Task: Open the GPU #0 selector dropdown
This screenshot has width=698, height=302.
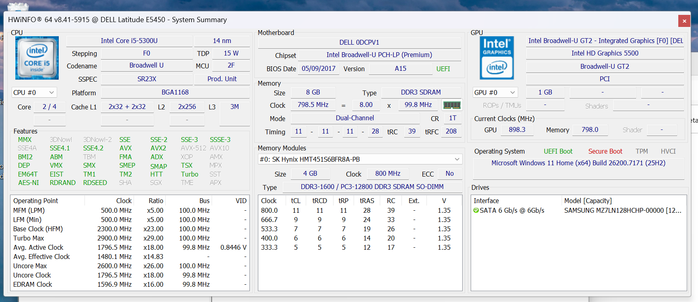Action: pyautogui.click(x=495, y=92)
